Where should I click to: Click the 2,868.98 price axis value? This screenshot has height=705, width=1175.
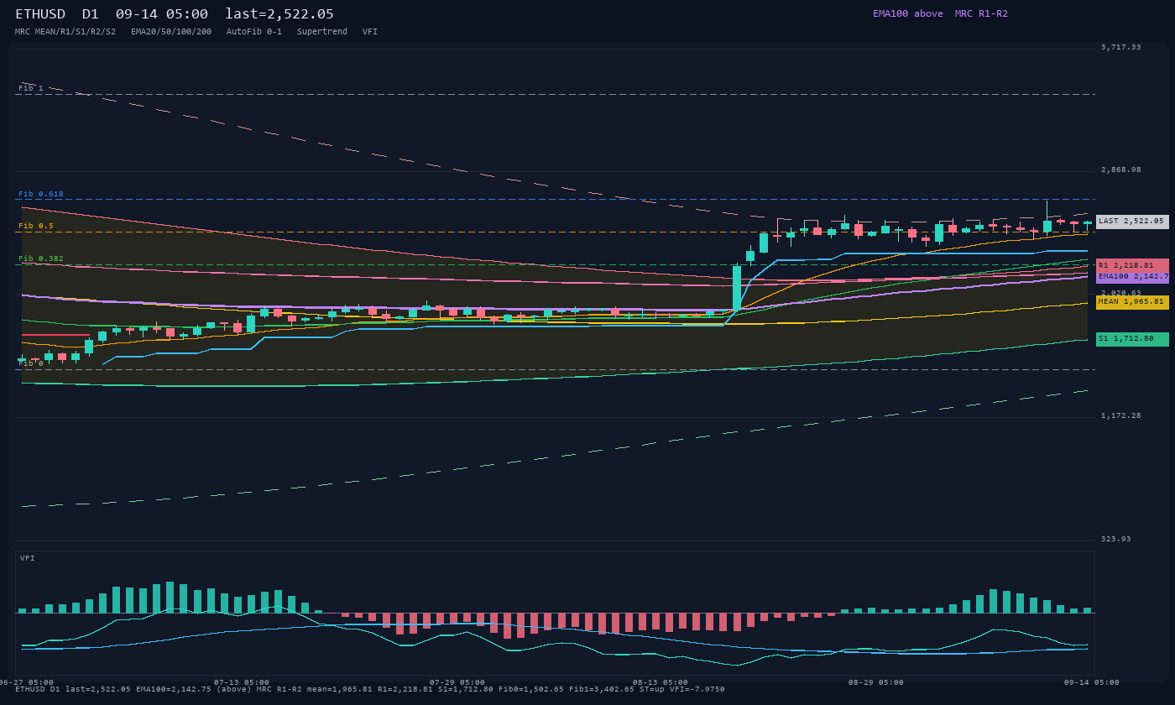click(1121, 170)
